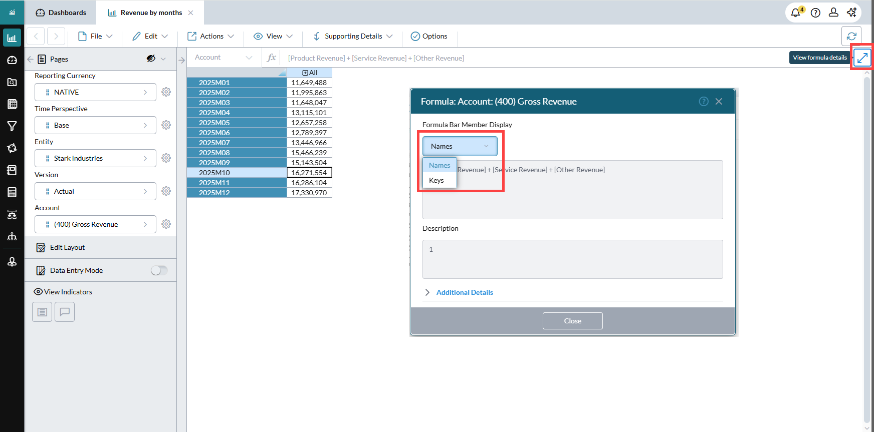Image resolution: width=874 pixels, height=432 pixels.
Task: Toggle the Data Entry Mode switch
Action: [159, 270]
